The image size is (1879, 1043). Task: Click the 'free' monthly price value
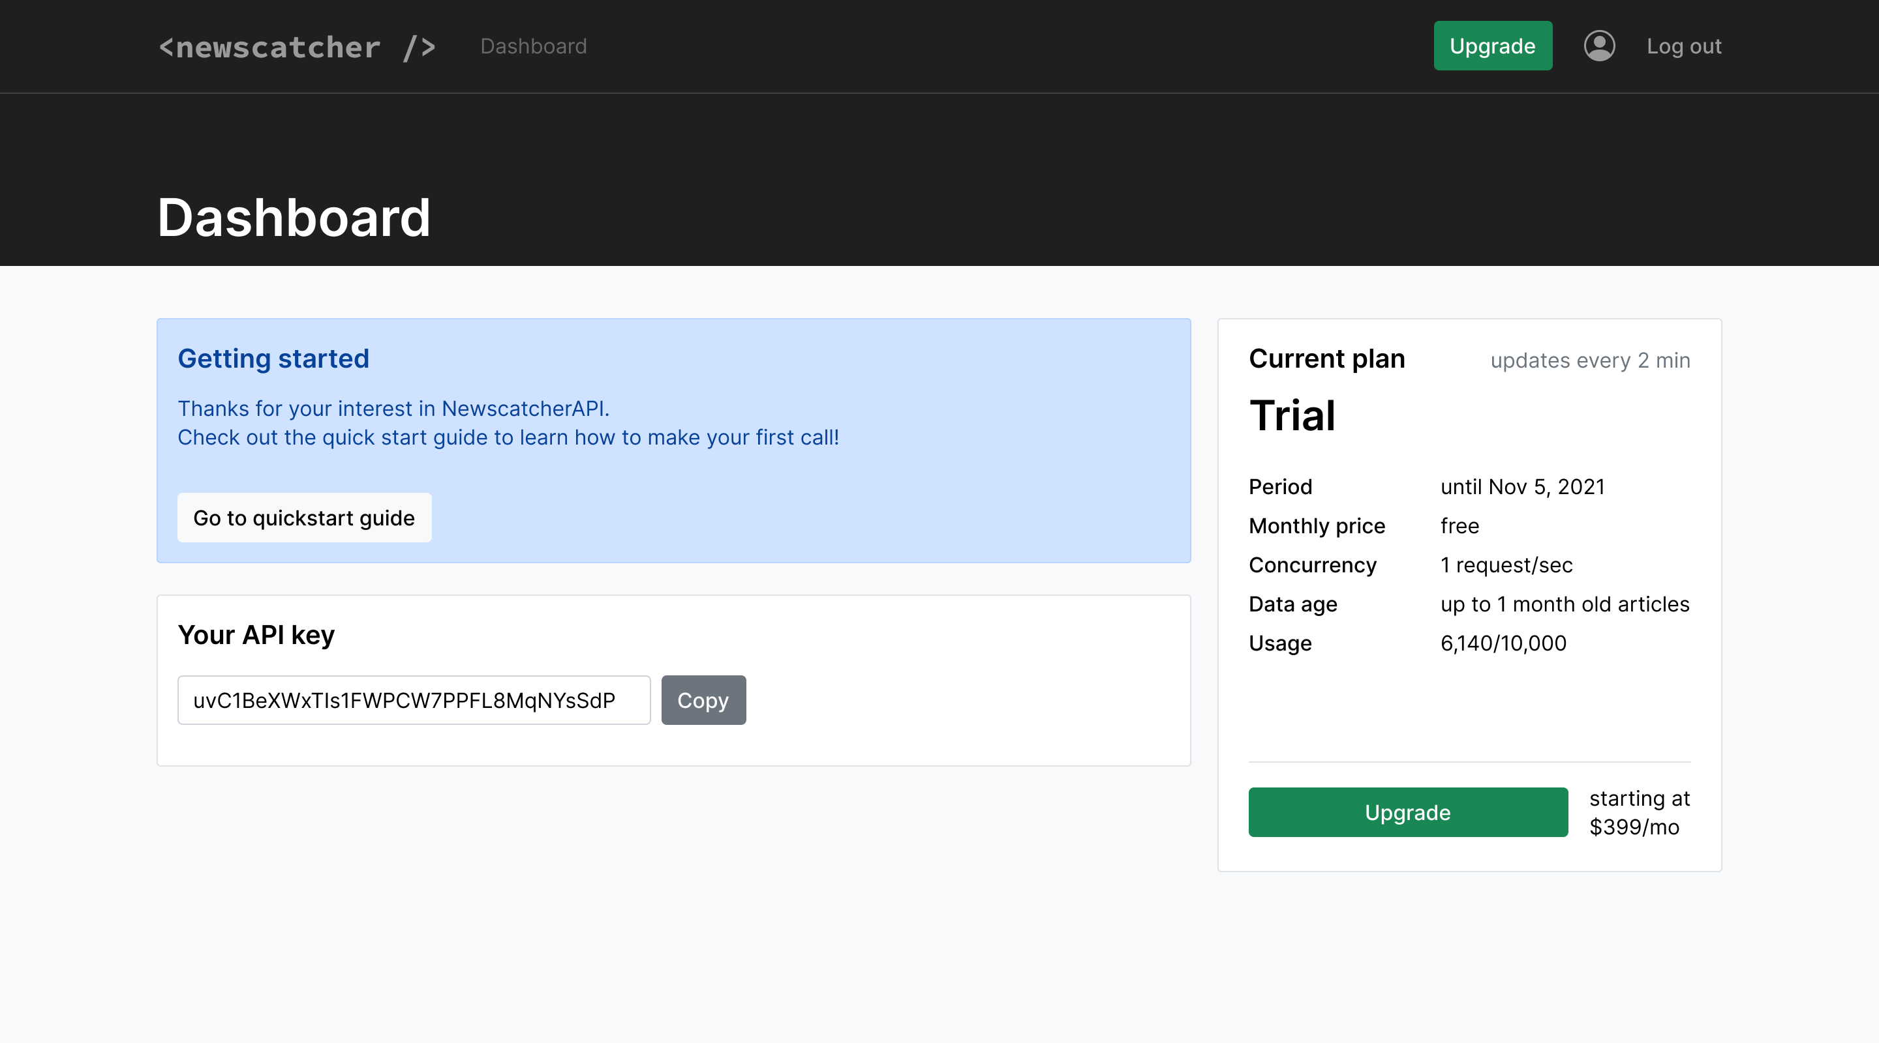[x=1459, y=525]
